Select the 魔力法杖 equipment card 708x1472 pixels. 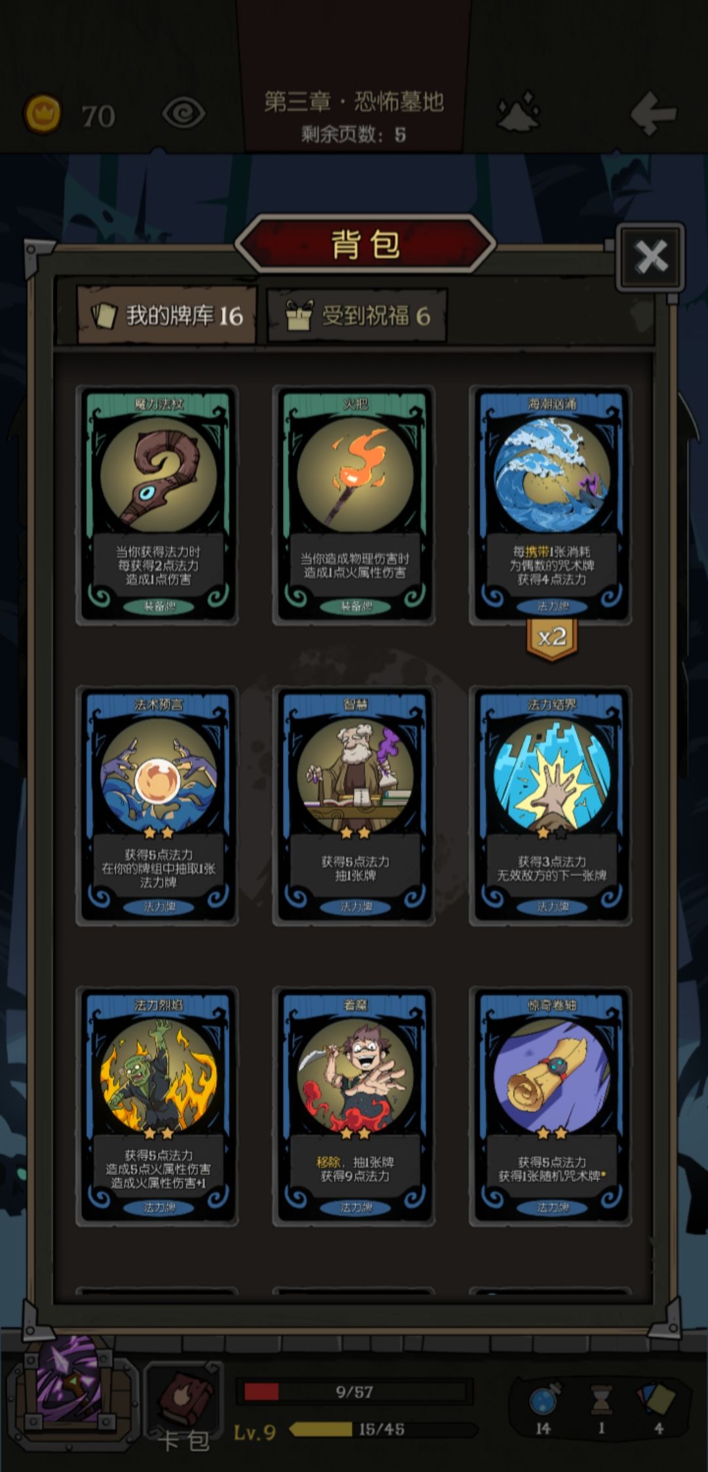pos(158,505)
